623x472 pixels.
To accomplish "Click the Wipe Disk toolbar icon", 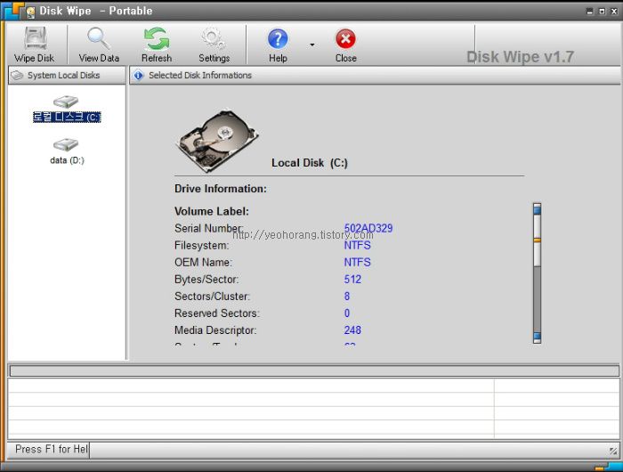I will [x=35, y=45].
